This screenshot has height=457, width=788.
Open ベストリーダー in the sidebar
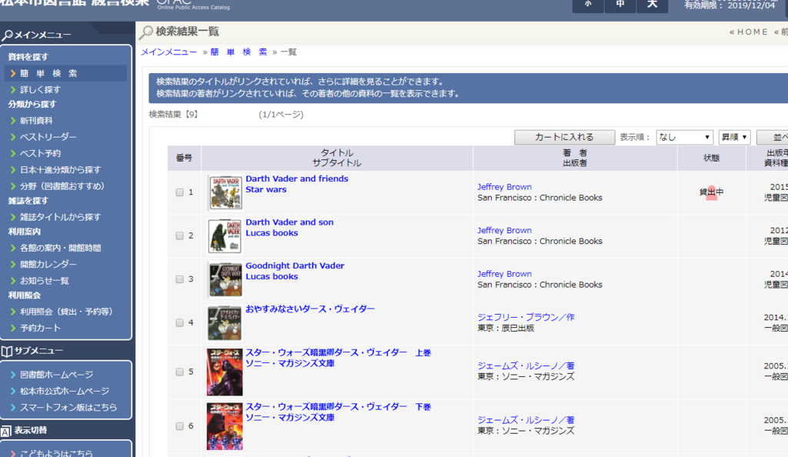pos(48,137)
